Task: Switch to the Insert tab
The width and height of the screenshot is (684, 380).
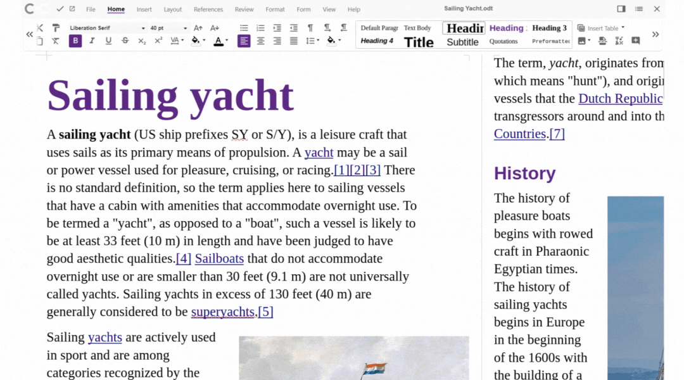Action: coord(144,9)
